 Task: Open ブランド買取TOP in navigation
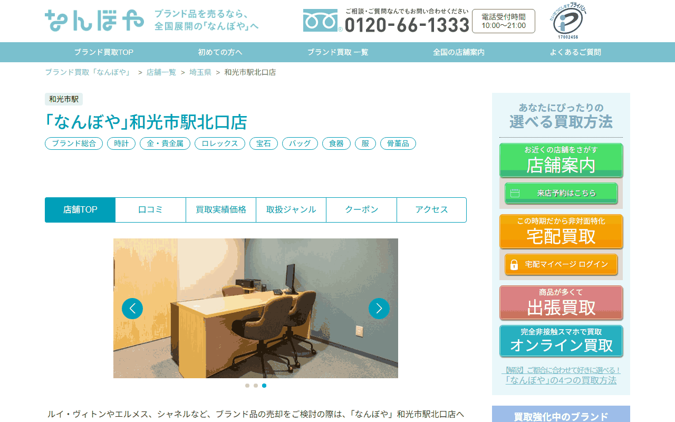click(x=104, y=52)
